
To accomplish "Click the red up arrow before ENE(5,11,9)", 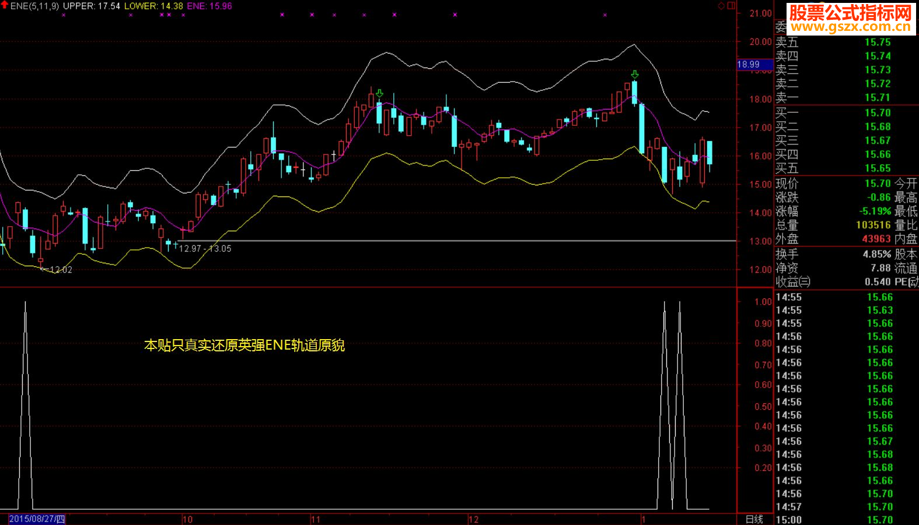I will 5,5.
